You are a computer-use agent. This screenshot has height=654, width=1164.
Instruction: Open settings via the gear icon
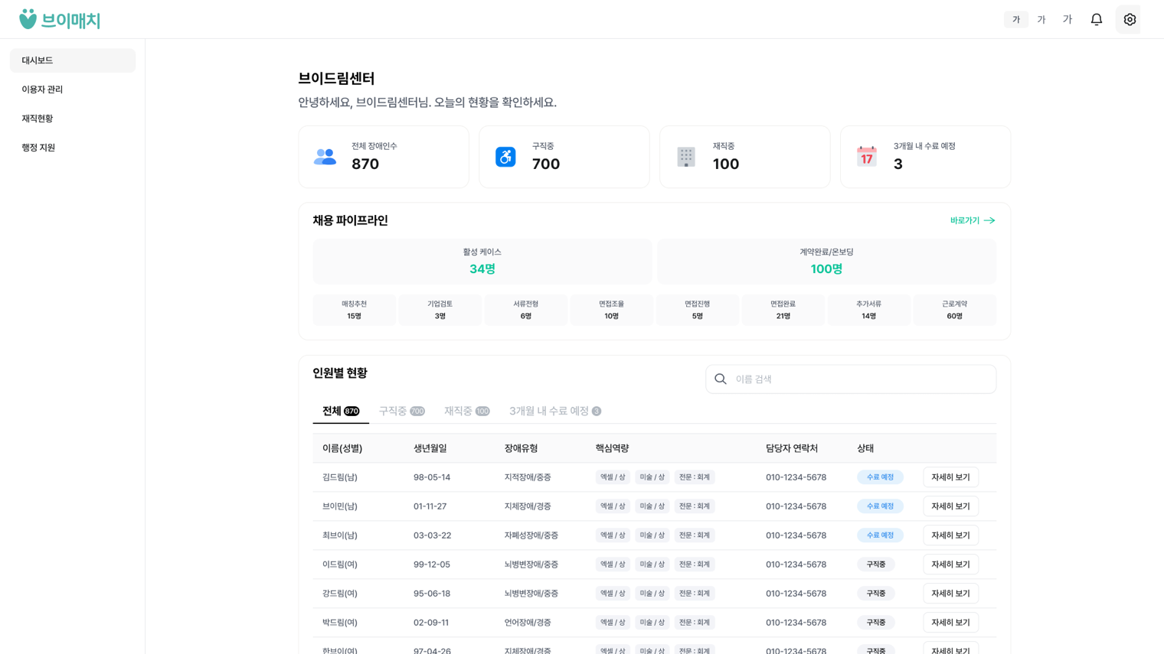click(x=1129, y=19)
